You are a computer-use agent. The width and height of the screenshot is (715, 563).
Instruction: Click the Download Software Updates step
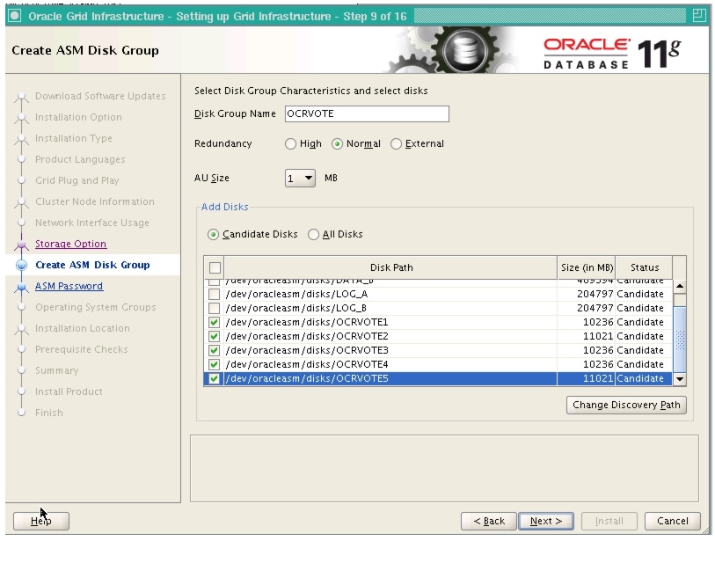pyautogui.click(x=100, y=96)
